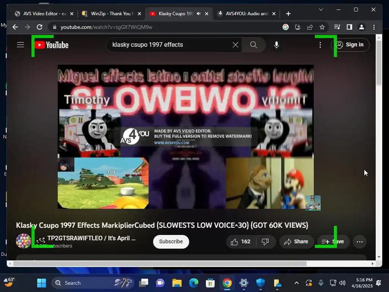
Task: Open the Chrome three-dot menu
Action: coord(374,27)
